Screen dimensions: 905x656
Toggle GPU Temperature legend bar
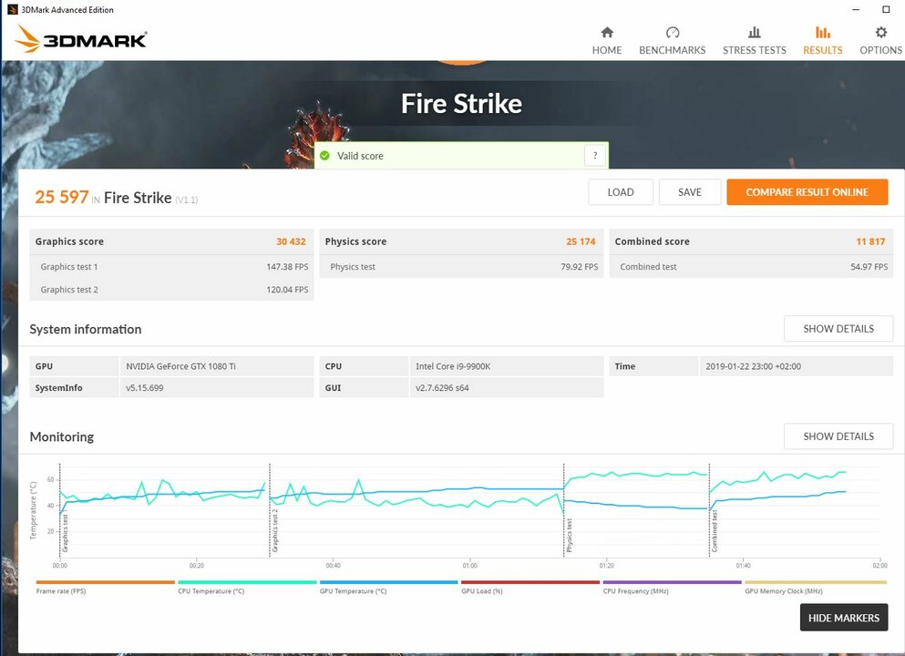(388, 583)
